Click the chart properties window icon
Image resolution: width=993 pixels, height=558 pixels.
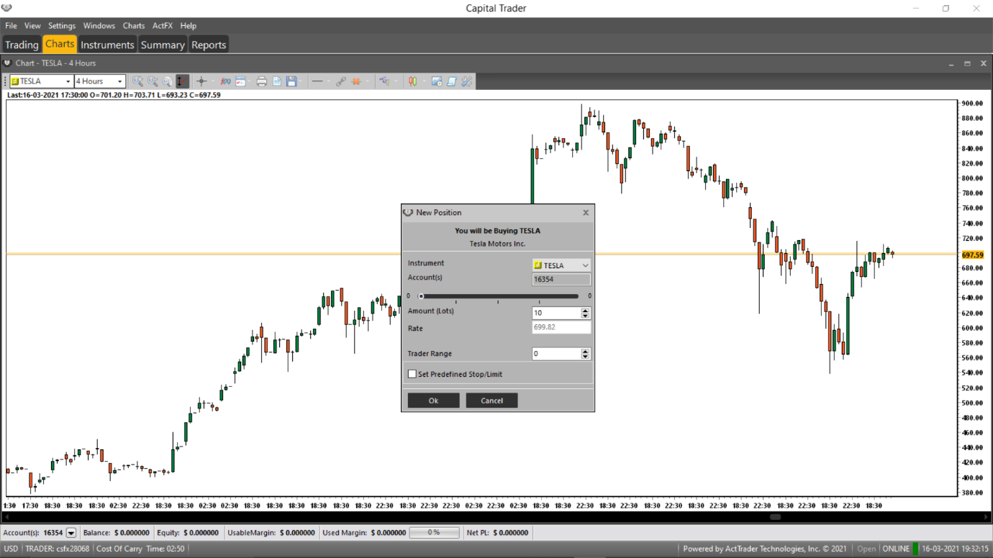[240, 81]
